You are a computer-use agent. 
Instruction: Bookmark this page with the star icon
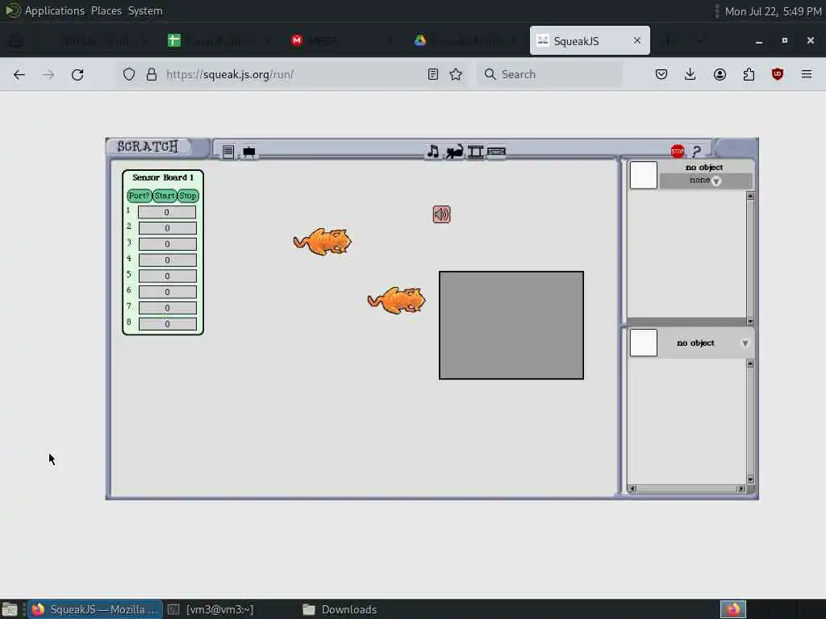coord(457,74)
